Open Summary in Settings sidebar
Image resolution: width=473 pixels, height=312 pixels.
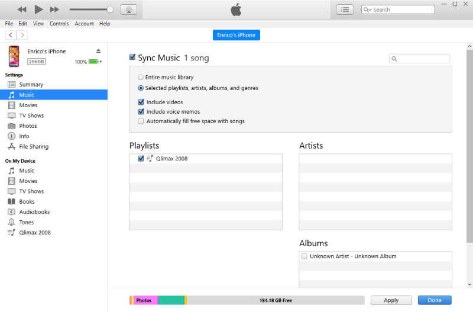[54, 85]
